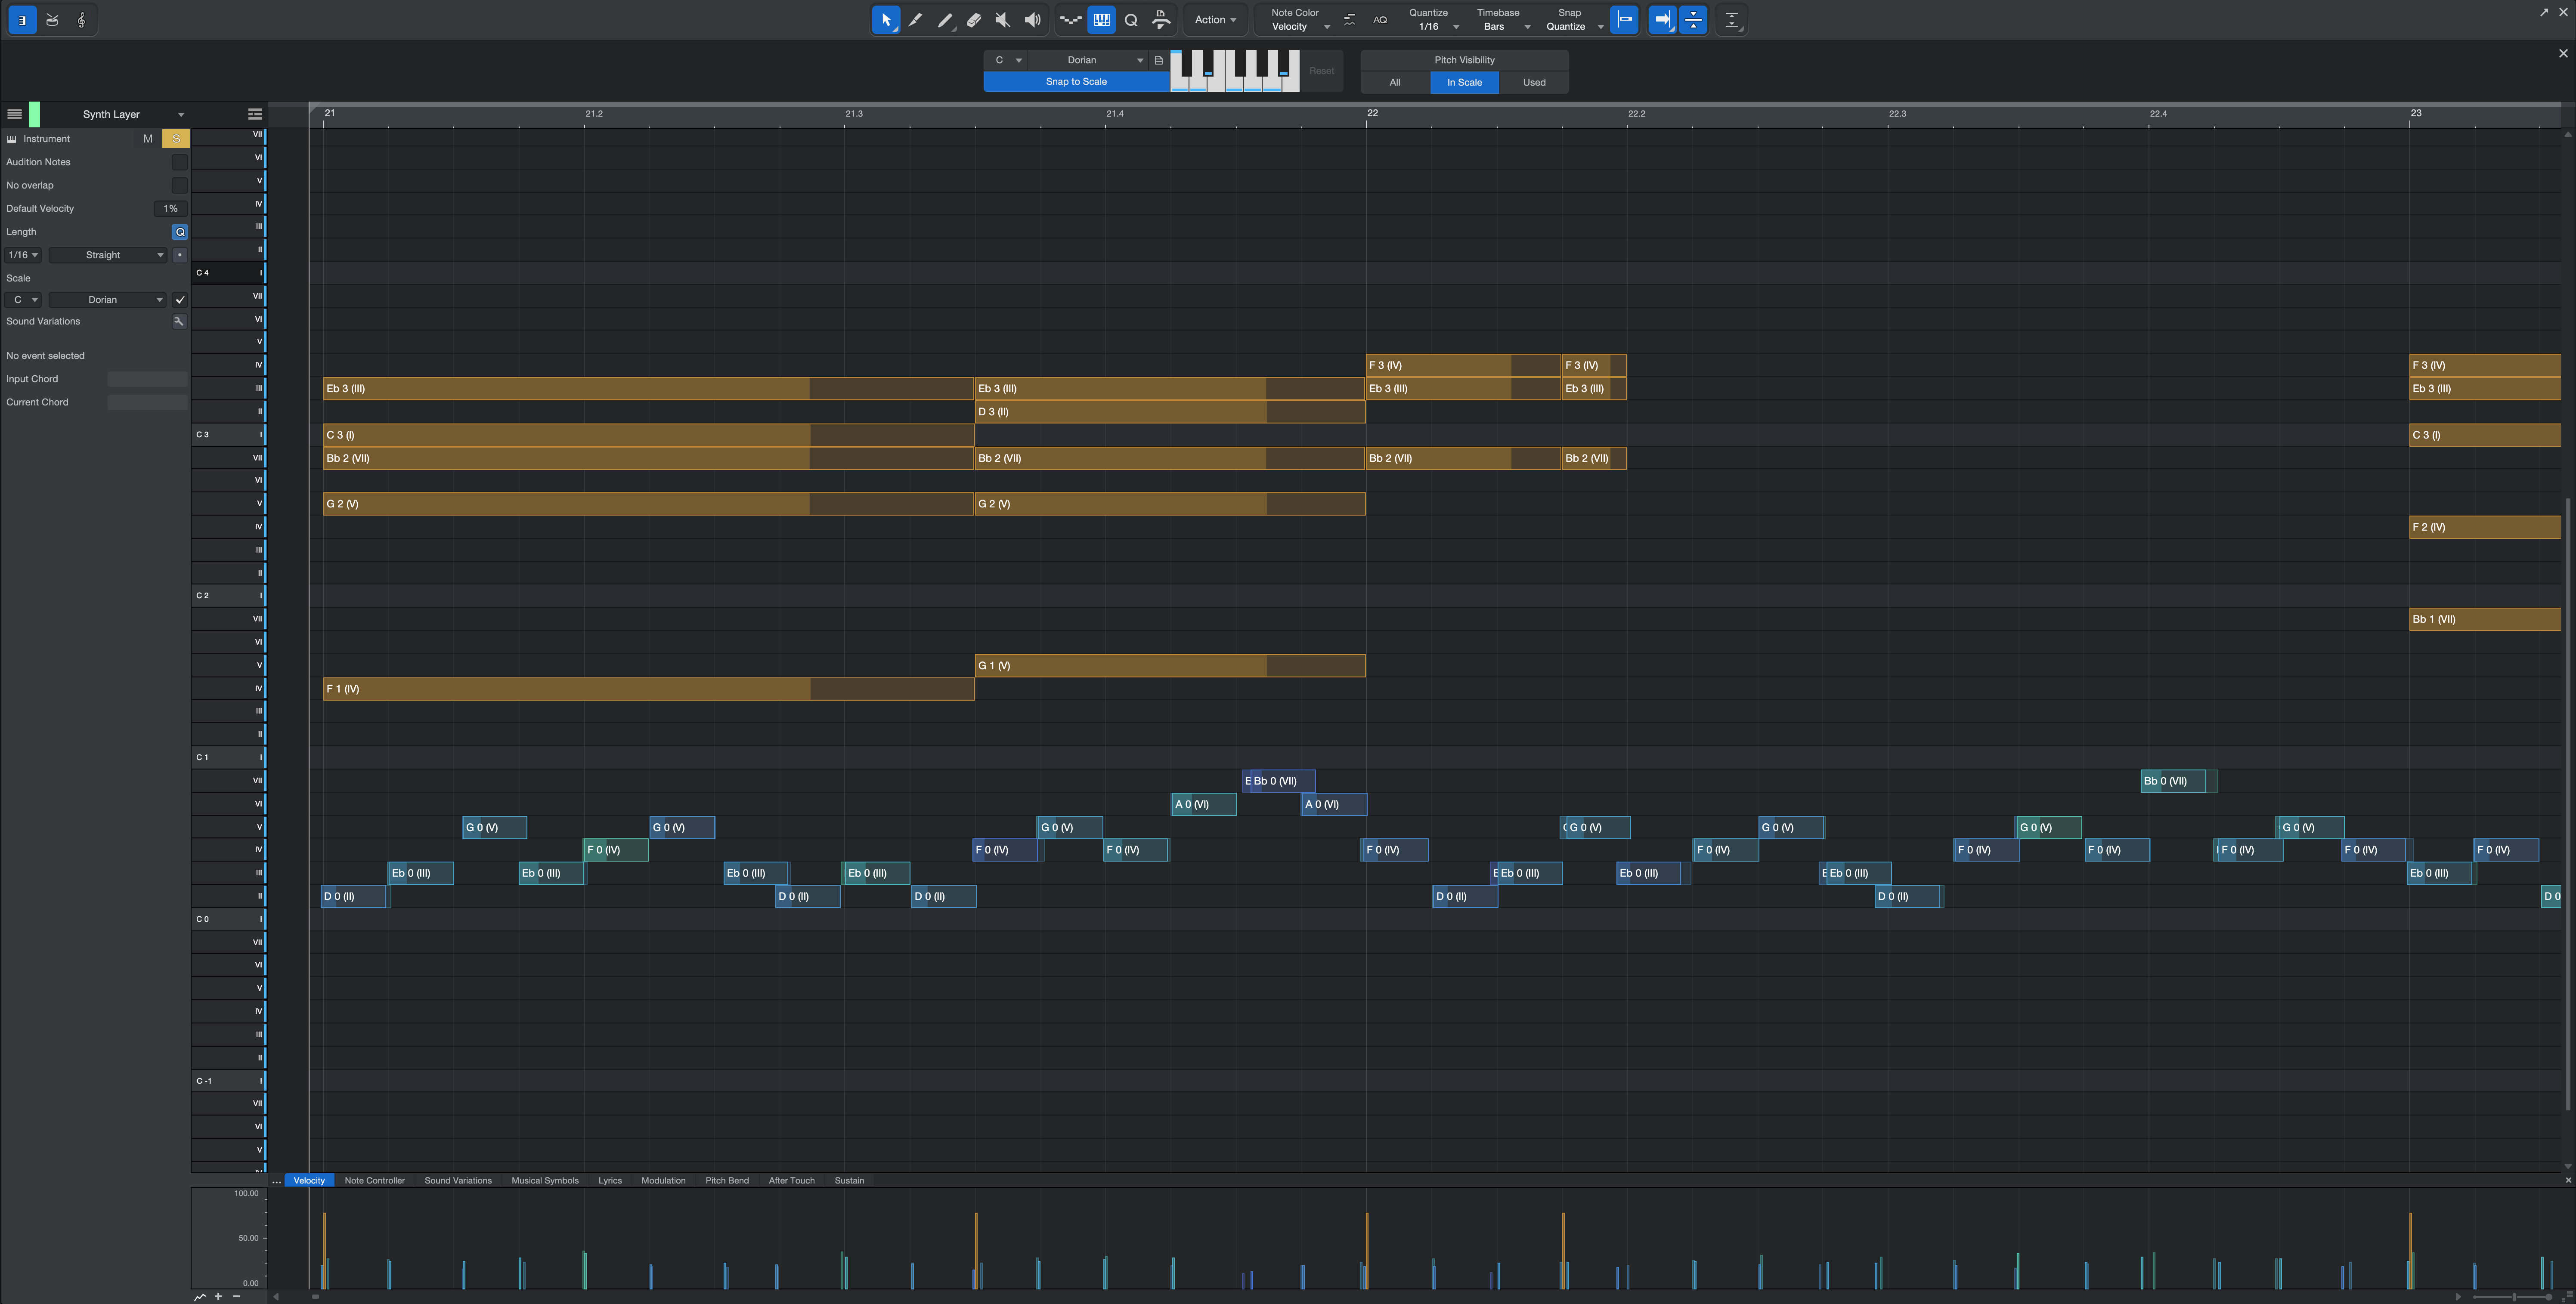This screenshot has height=1304, width=2576.
Task: Open scale preset document icon
Action: click(1159, 60)
